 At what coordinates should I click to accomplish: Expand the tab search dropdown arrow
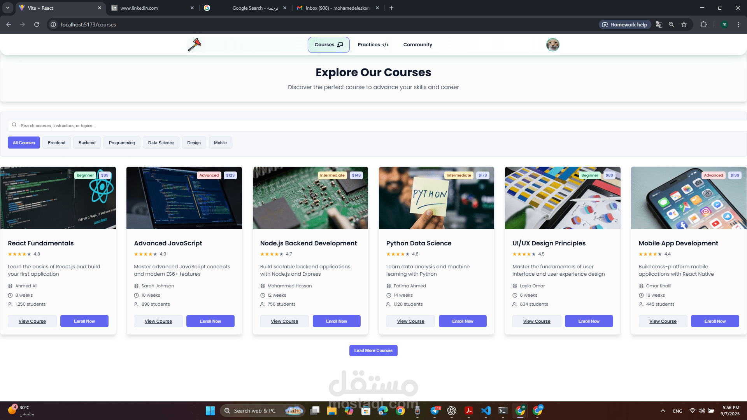click(7, 8)
